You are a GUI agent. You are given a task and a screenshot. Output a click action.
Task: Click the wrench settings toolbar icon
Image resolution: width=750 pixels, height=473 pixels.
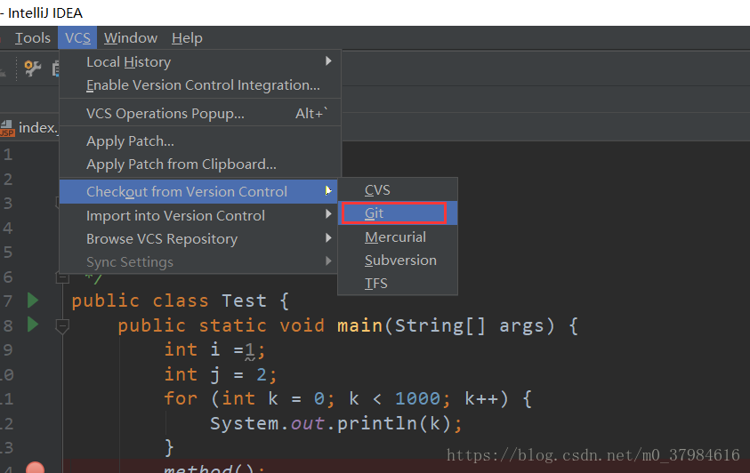tap(33, 68)
